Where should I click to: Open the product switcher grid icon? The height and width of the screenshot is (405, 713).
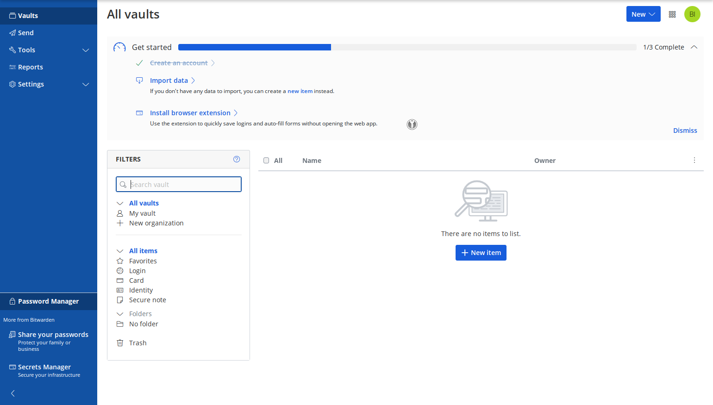(672, 14)
